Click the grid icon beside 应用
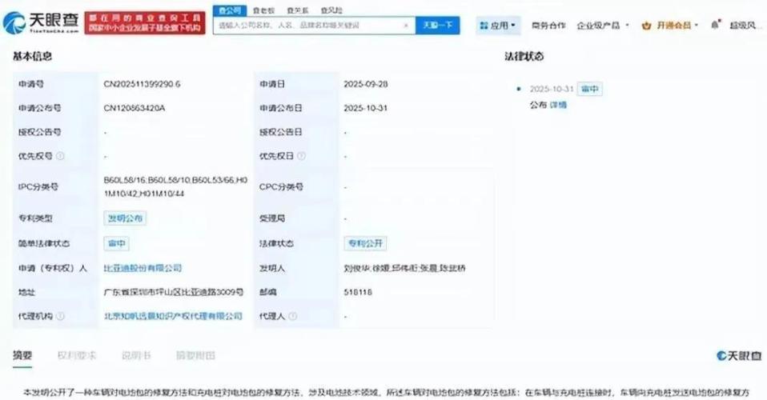Screen dimensions: 767x400 [484, 26]
